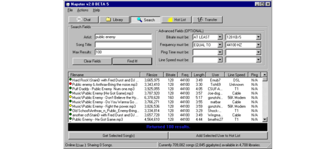The width and height of the screenshot is (331, 149).
Task: Switch to the Library tab
Action: (114, 20)
